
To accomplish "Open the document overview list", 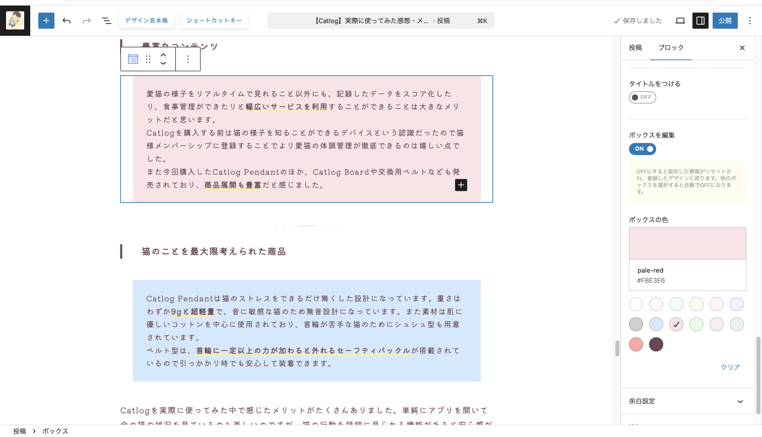I will click(x=107, y=21).
